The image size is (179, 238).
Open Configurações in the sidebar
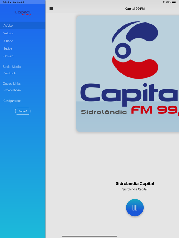pyautogui.click(x=23, y=101)
